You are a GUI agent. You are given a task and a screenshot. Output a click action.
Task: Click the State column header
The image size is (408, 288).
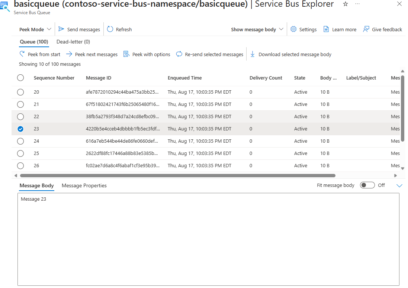[x=299, y=78]
